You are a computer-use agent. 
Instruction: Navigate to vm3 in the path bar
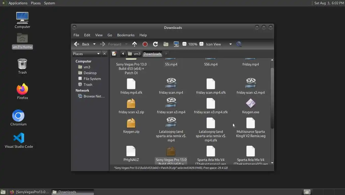134,54
